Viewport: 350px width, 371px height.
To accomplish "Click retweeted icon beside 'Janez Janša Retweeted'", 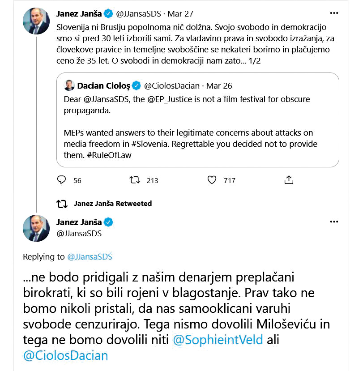I will click(x=62, y=204).
